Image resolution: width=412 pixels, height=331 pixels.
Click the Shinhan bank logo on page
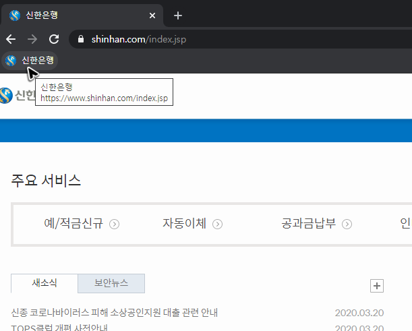[x=18, y=95]
